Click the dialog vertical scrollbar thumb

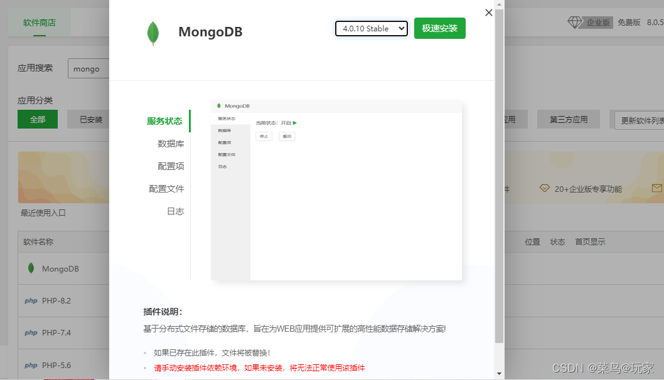[500, 176]
